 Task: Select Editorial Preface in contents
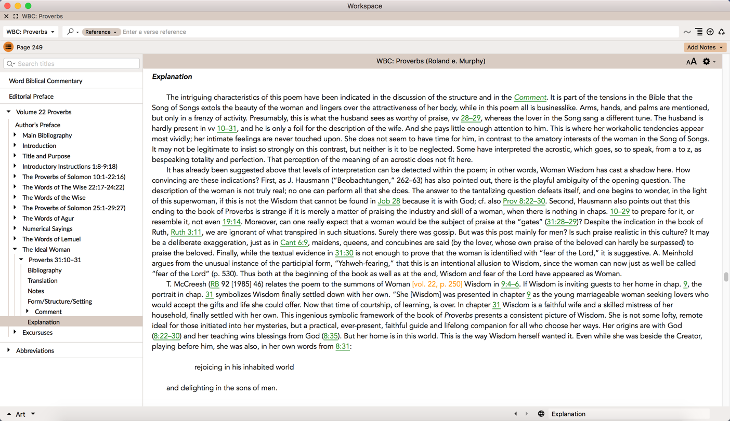tap(31, 97)
